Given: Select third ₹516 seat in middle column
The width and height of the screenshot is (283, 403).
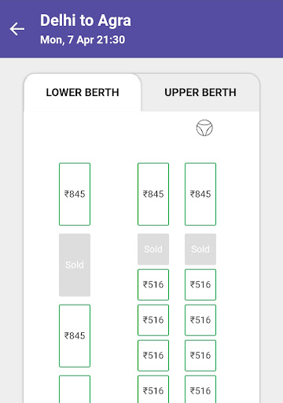Looking at the screenshot, I should 153,356.
